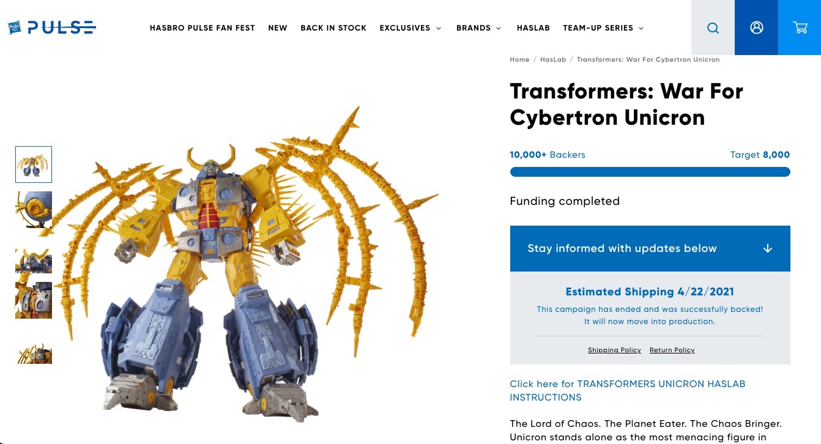Click Stay informed with updates below button
The width and height of the screenshot is (821, 444).
650,248
